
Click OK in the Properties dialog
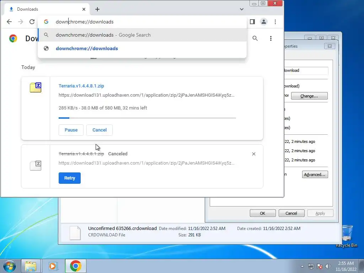tap(263, 213)
